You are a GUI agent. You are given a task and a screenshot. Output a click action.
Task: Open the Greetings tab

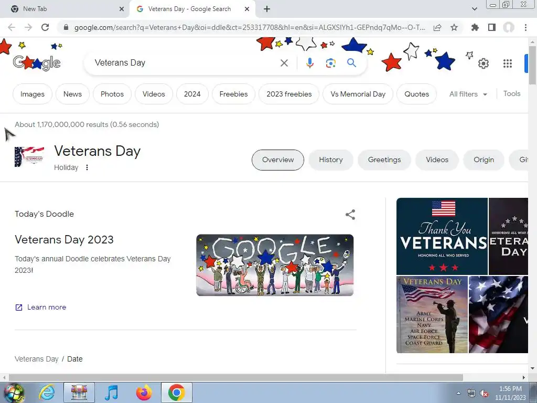tap(384, 160)
